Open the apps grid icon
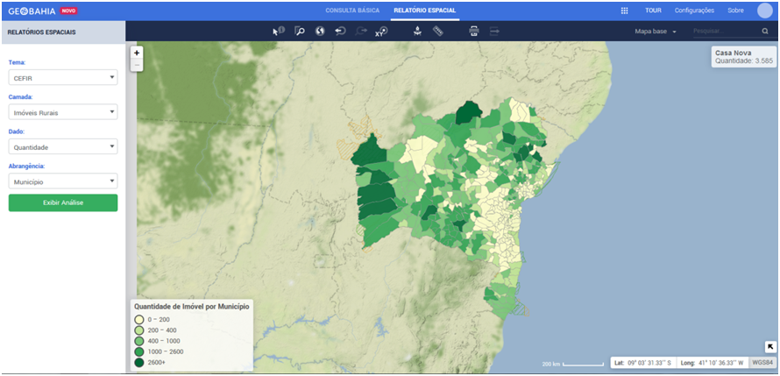The height and width of the screenshot is (376, 780). [624, 11]
